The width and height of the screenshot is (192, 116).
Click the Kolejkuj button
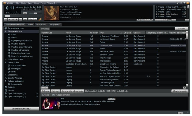[55, 91]
